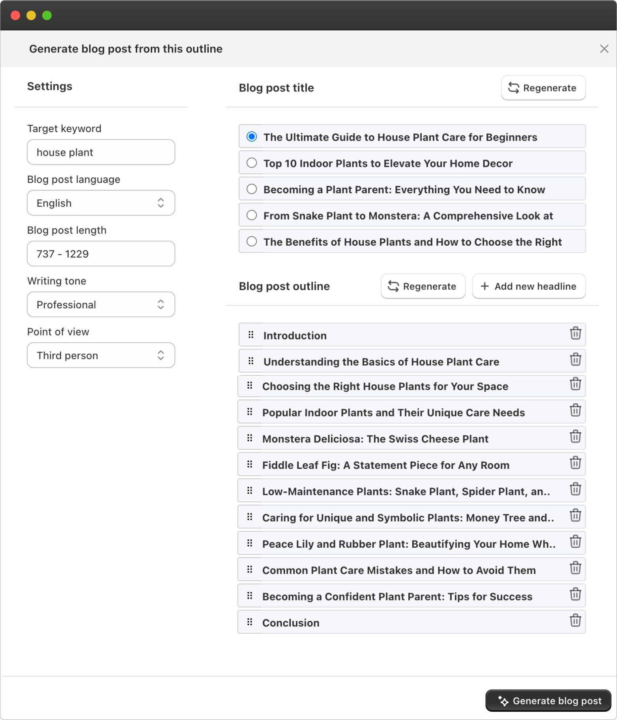Choose Becoming a Plant Parent title radio

[252, 189]
